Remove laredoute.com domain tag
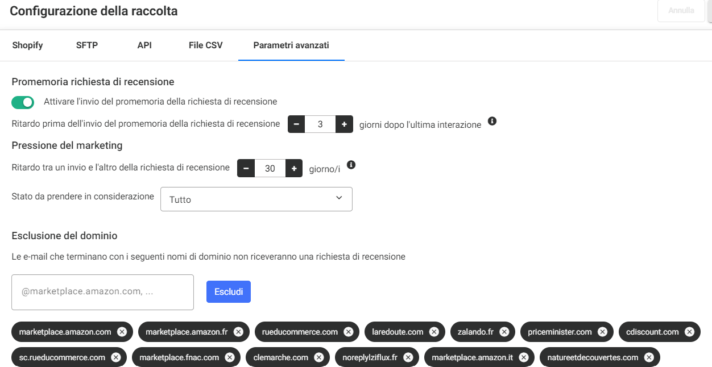 pos(434,332)
